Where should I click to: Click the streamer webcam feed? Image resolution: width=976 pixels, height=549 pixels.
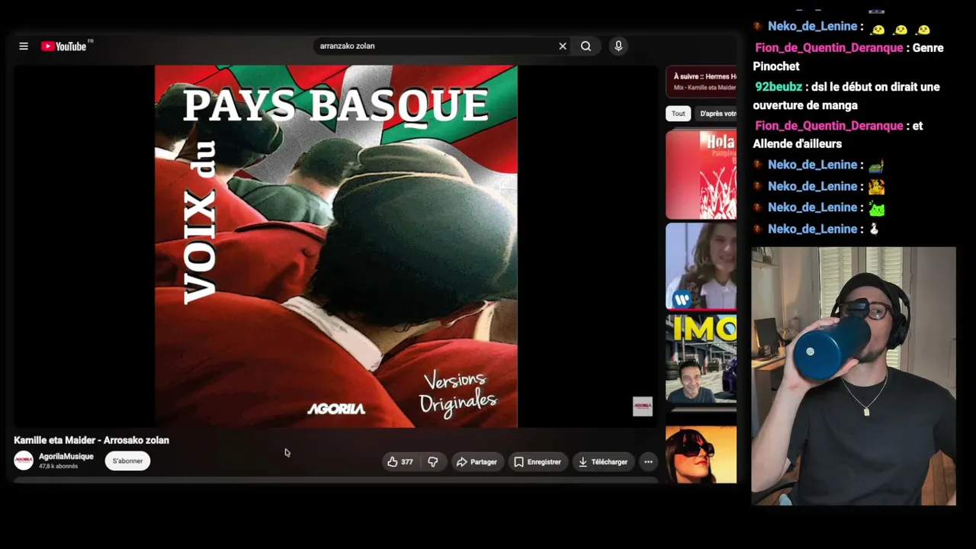pos(853,375)
